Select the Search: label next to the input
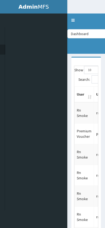The width and height of the screenshot is (105, 228). click(84, 79)
